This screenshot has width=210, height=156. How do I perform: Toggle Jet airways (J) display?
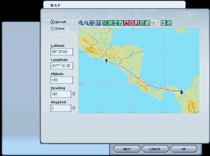click(137, 23)
